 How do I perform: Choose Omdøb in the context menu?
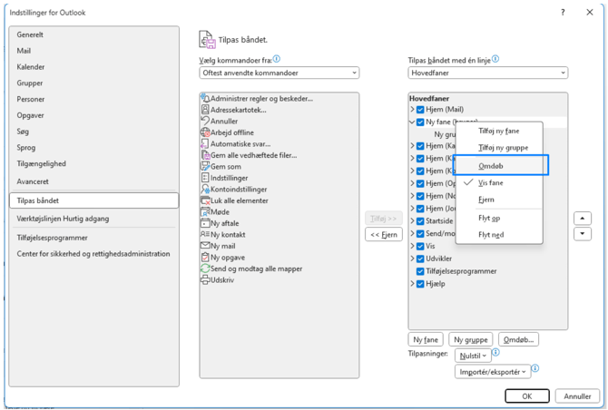pos(491,165)
